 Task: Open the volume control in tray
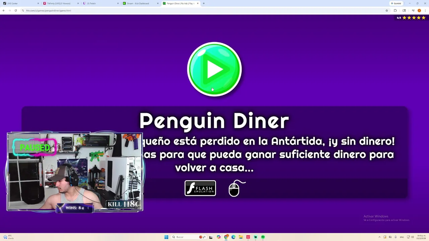[412, 237]
